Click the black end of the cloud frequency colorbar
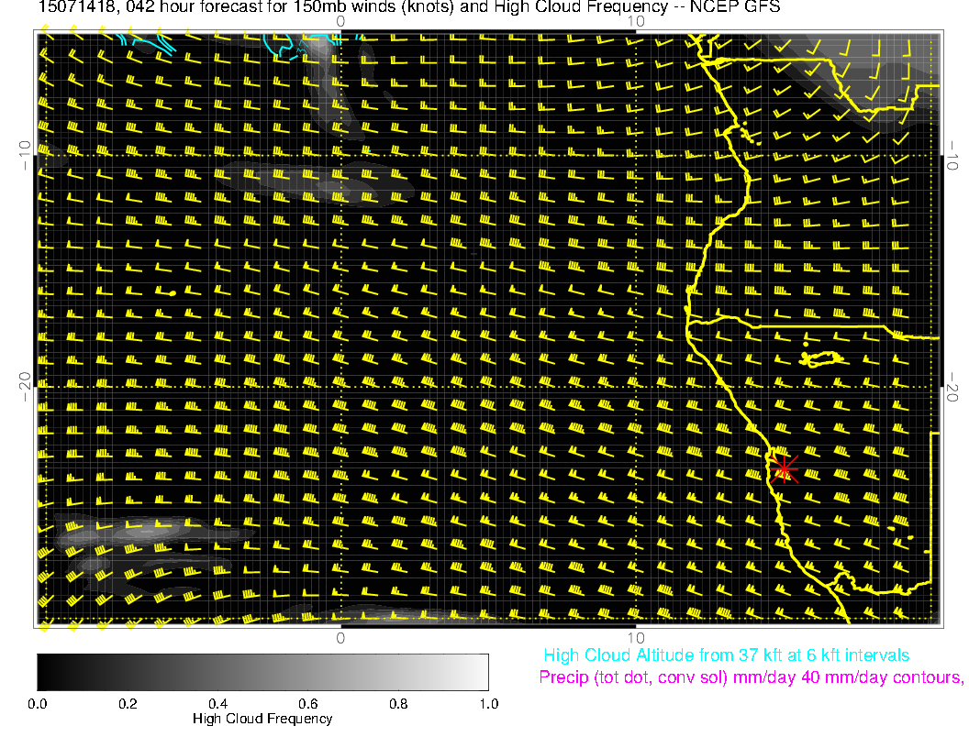Screen dimensions: 969x748 (x=46, y=671)
